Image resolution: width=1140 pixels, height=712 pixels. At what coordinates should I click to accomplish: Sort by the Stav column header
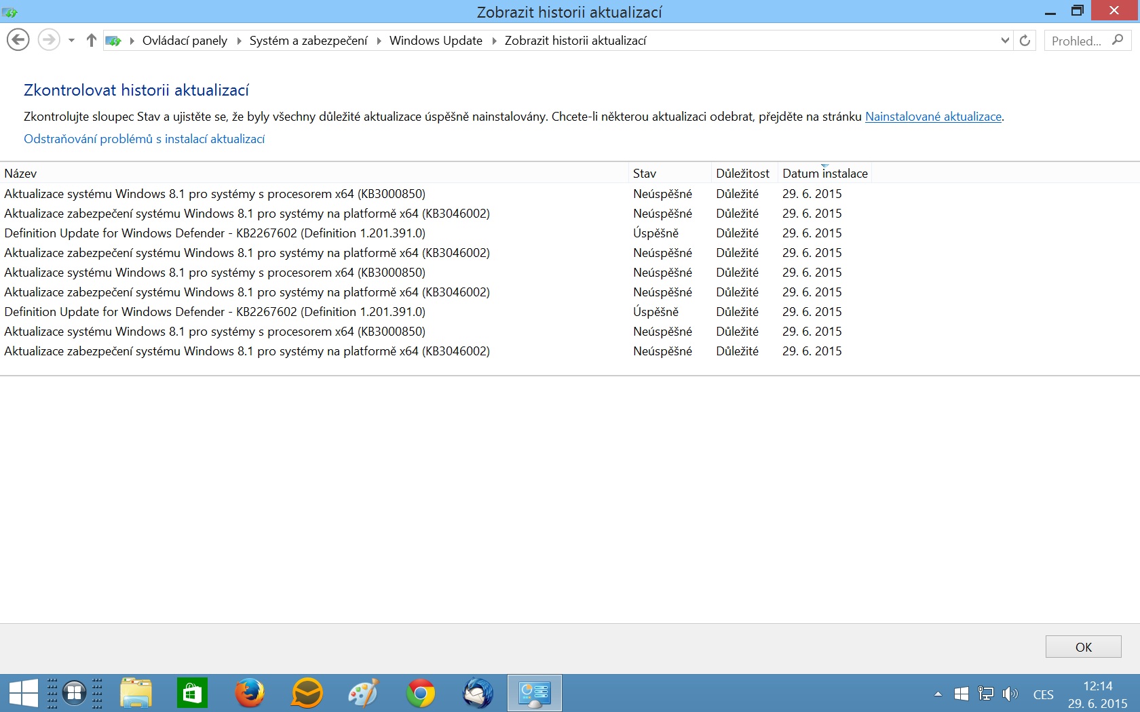click(x=670, y=174)
